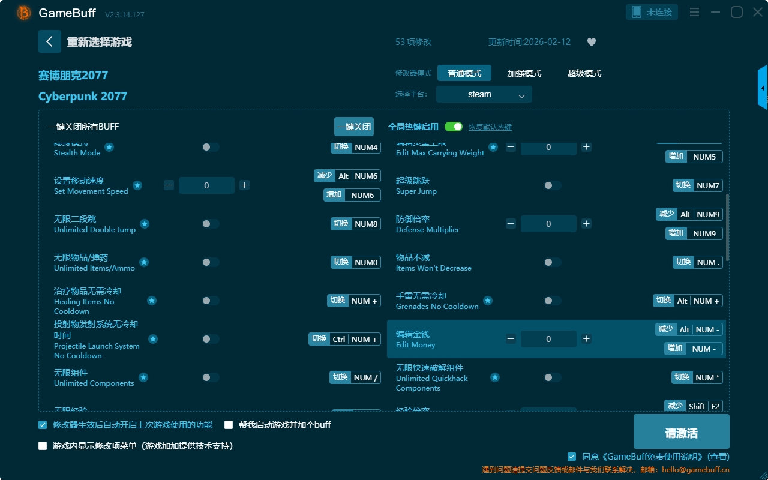The width and height of the screenshot is (768, 480).
Task: Click the GameBuff flame logo
Action: pos(24,13)
